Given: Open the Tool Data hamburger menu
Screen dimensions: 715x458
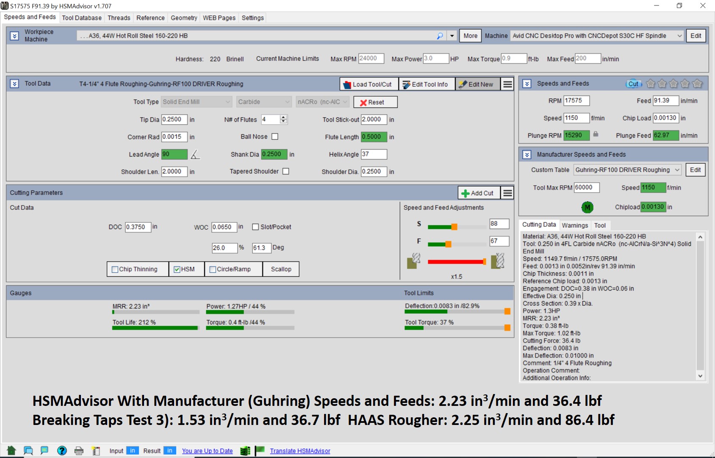Looking at the screenshot, I should (x=507, y=84).
